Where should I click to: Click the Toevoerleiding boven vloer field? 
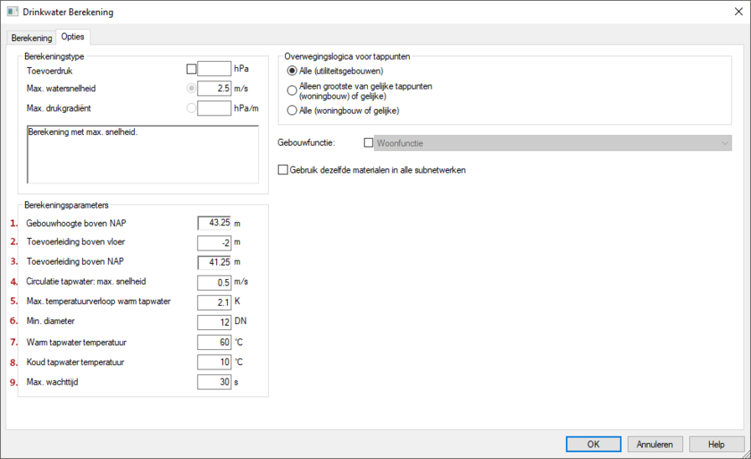pos(214,243)
